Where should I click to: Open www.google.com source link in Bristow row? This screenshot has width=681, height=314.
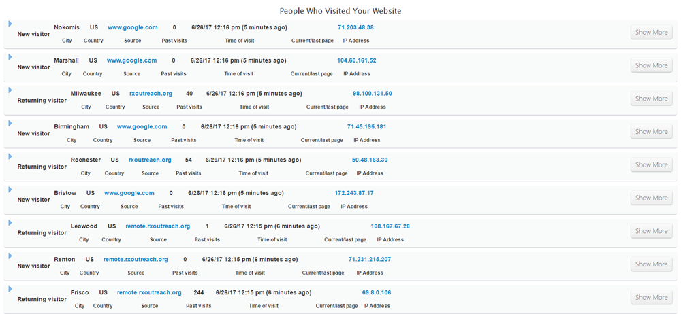pyautogui.click(x=129, y=194)
